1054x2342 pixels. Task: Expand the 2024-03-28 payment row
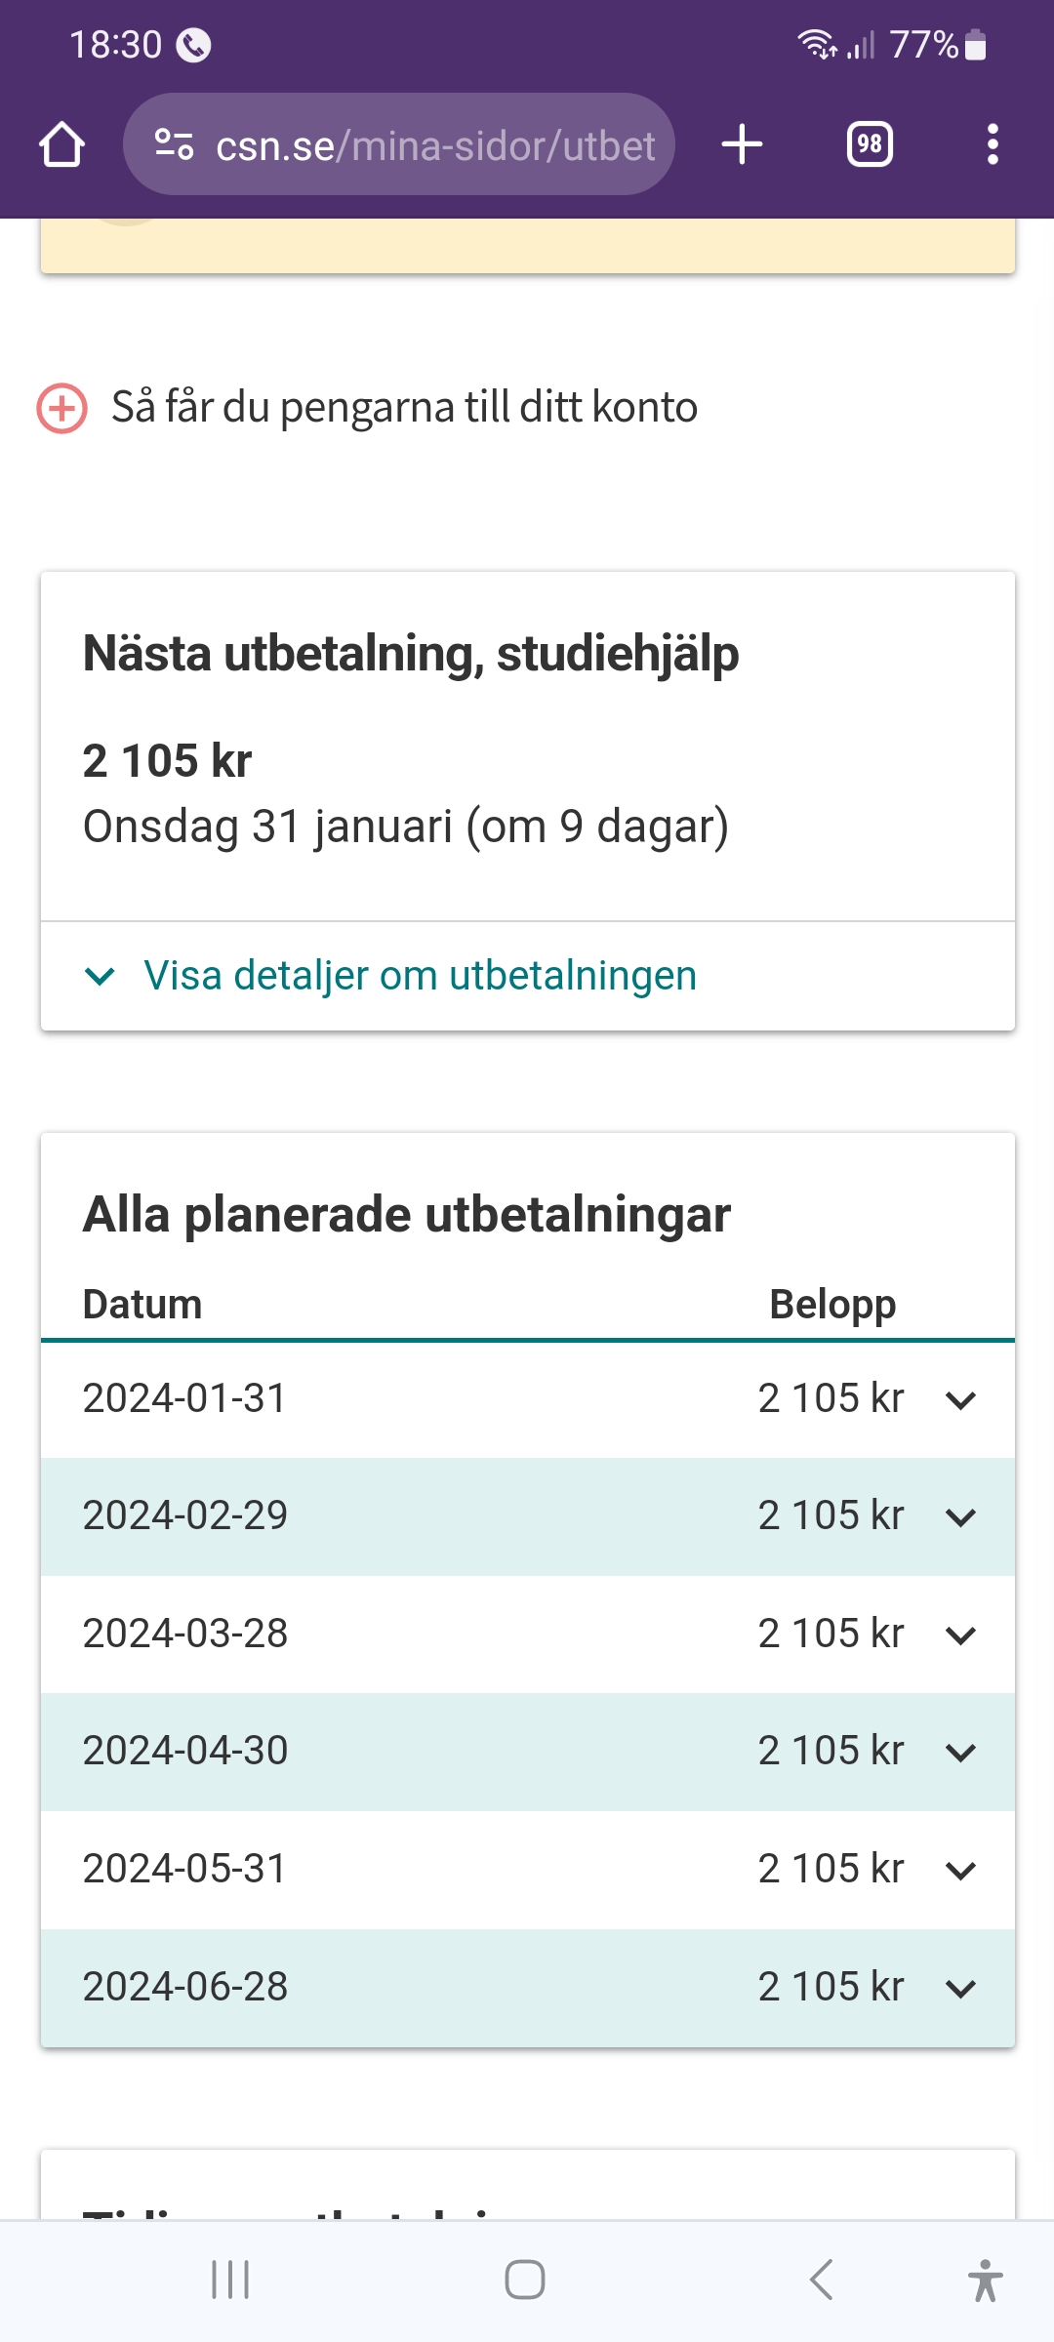pyautogui.click(x=960, y=1635)
